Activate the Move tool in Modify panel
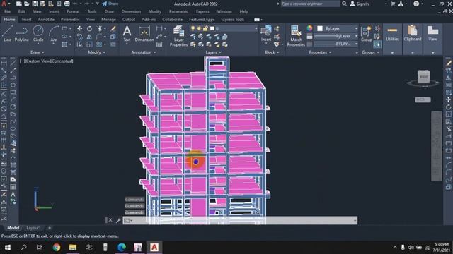 (79, 28)
